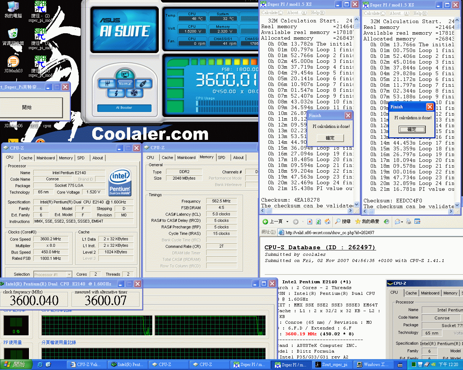Open Favorites star in browser toolbar
The height and width of the screenshot is (370, 463).
[x=367, y=221]
